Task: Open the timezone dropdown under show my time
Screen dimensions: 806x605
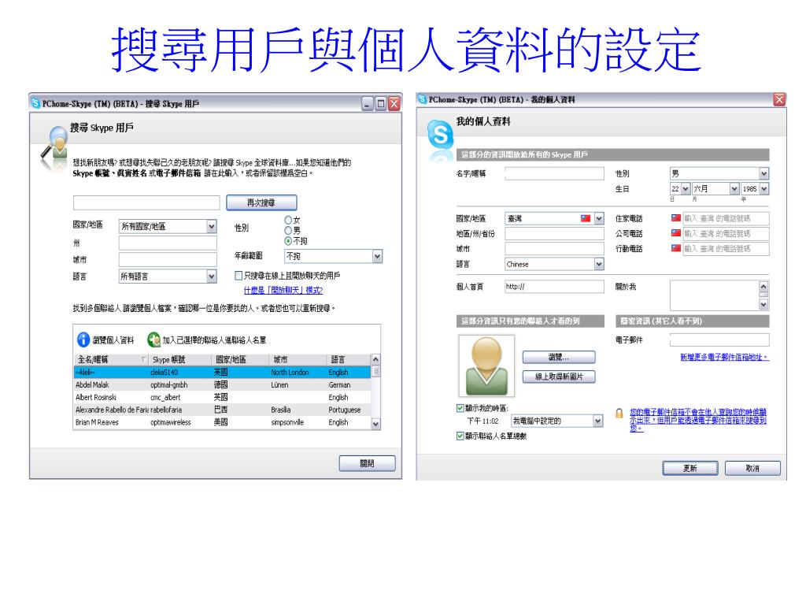Action: 597,421
